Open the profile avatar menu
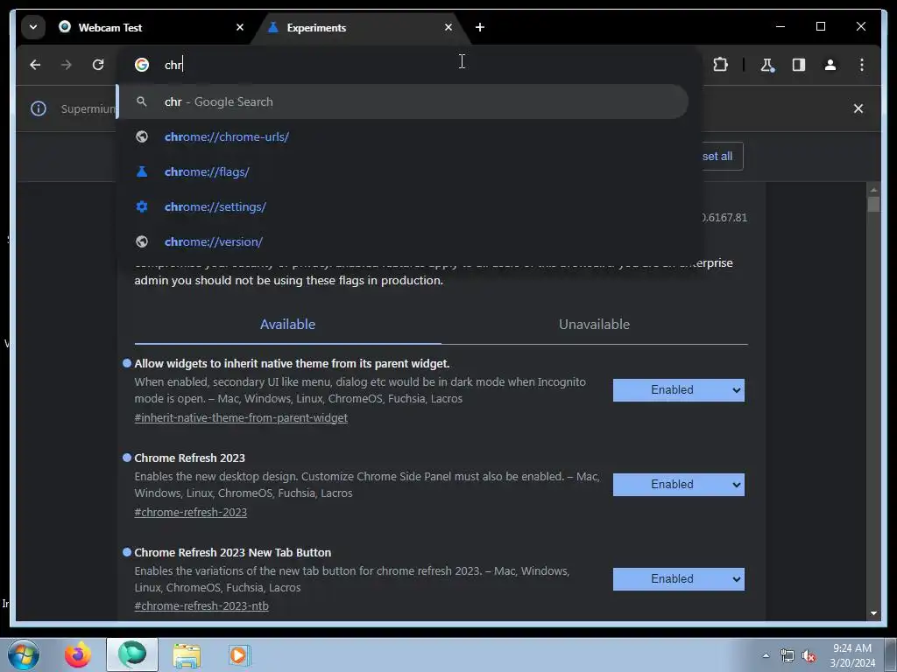897x672 pixels. (830, 65)
